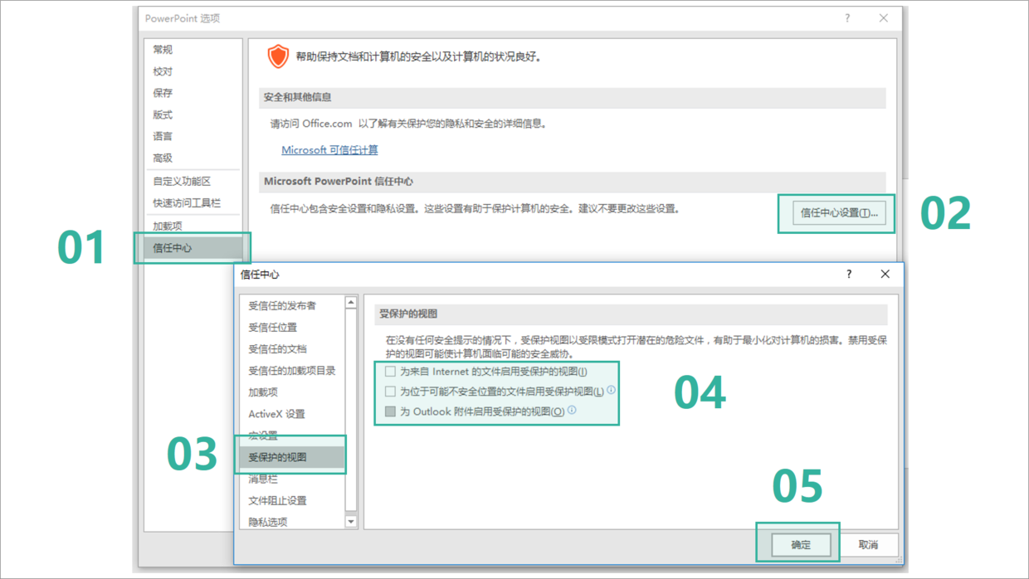
Task: Toggle protected view for Outlook attachments checkbox
Action: (x=390, y=411)
